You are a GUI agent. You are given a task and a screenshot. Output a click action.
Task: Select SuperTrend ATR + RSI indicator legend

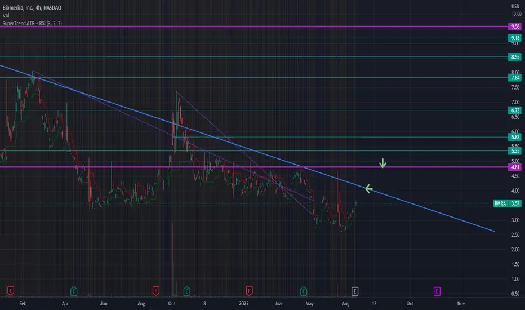[x=32, y=23]
